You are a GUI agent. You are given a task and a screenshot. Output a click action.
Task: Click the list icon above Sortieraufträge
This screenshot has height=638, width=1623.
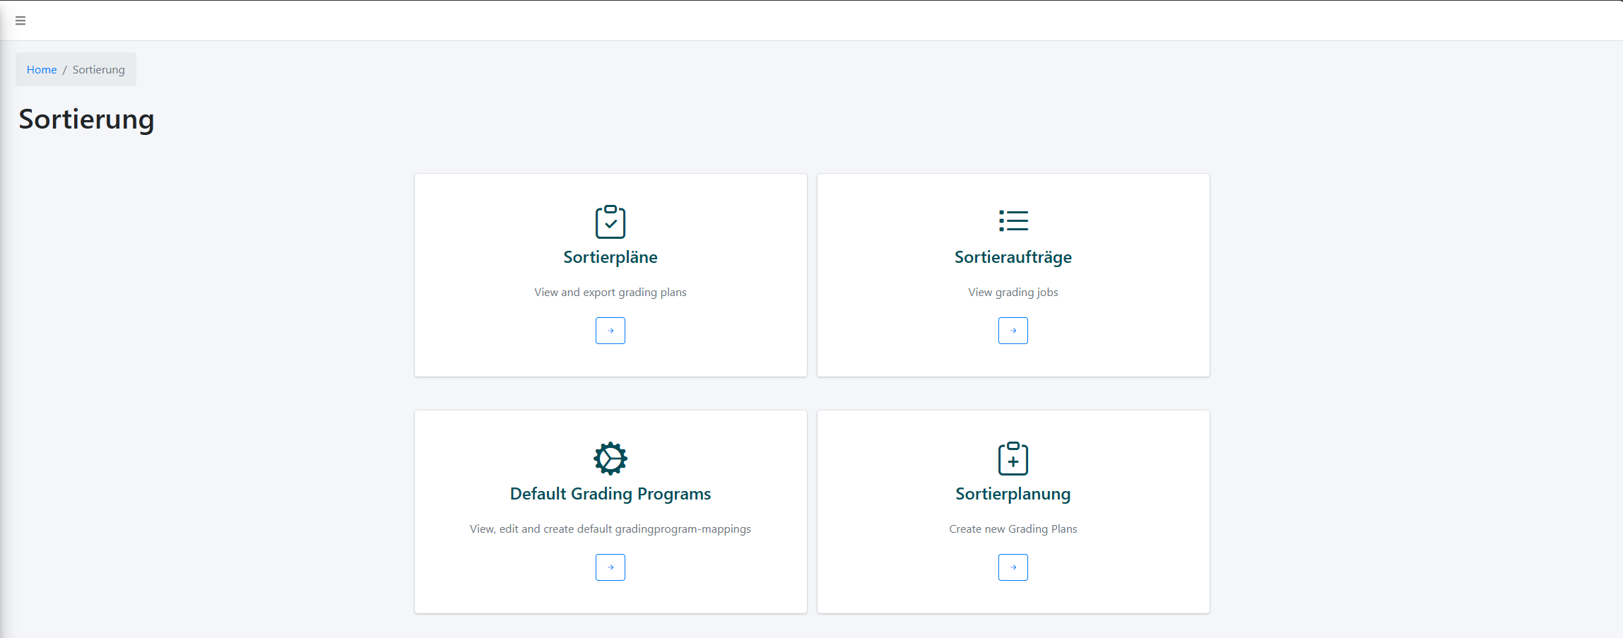(x=1013, y=221)
